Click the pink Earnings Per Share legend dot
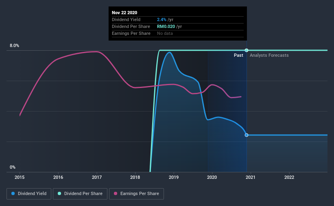 click(x=116, y=193)
